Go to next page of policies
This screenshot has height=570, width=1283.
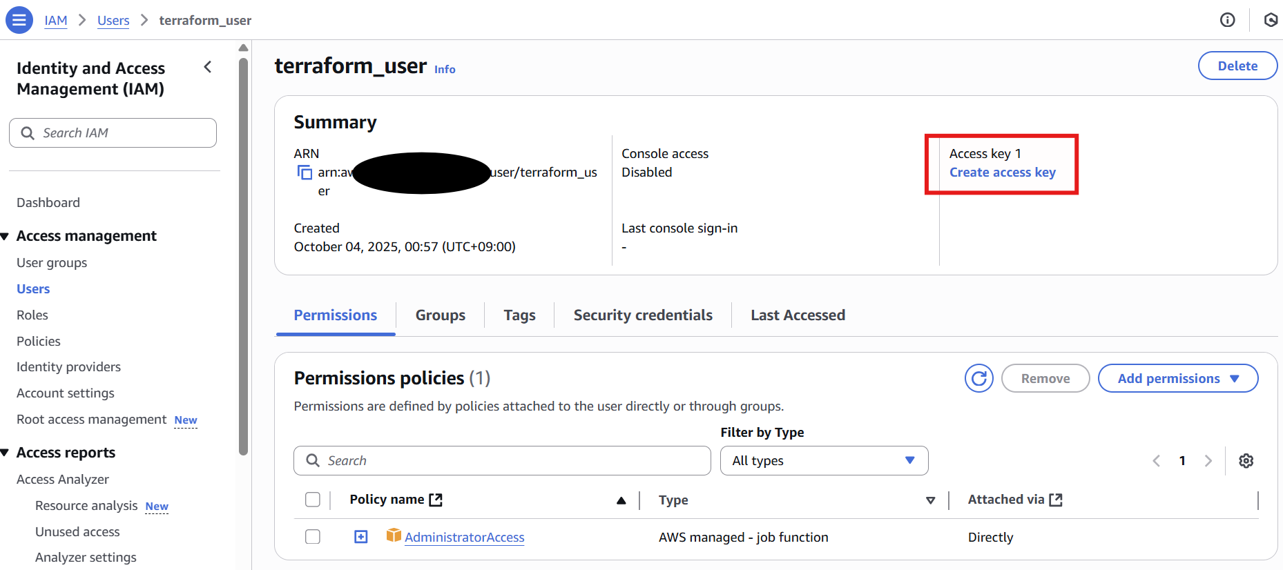pos(1208,461)
